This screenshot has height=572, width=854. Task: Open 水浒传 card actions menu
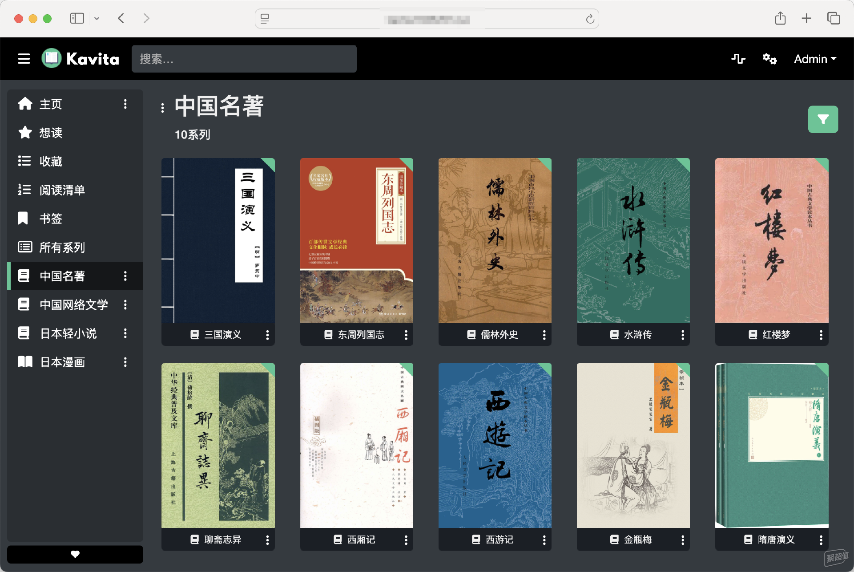click(683, 335)
